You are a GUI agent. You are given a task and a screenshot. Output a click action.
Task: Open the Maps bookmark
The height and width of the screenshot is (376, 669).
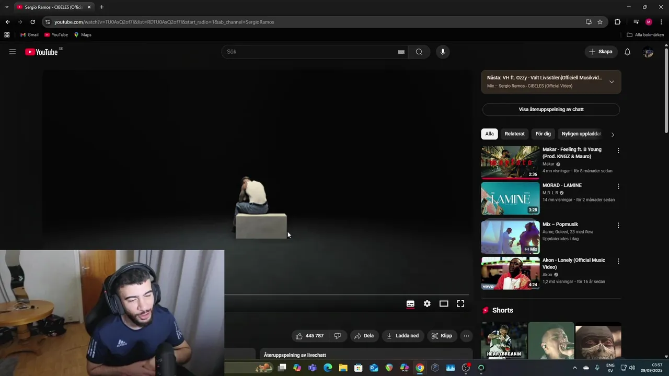[x=83, y=35]
